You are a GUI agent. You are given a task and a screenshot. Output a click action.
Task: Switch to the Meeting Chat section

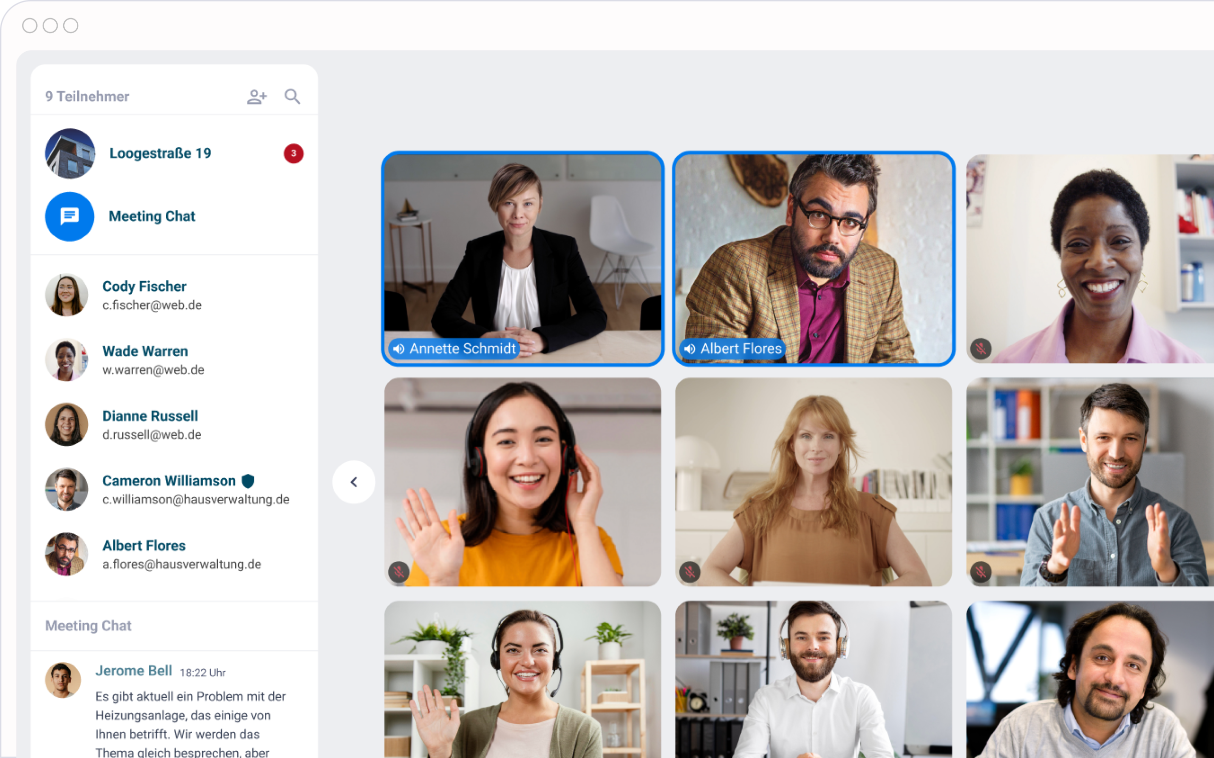point(152,216)
